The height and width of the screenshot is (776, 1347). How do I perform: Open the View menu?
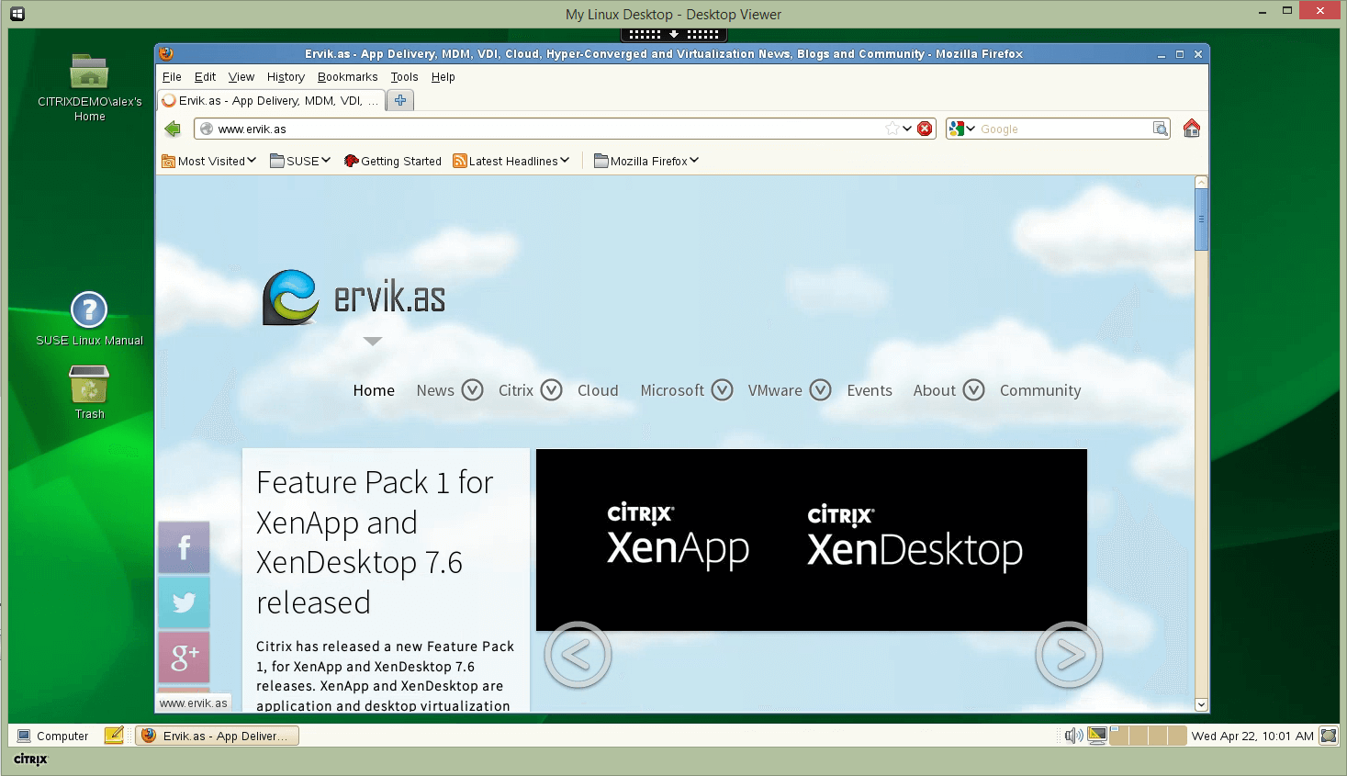pos(241,77)
